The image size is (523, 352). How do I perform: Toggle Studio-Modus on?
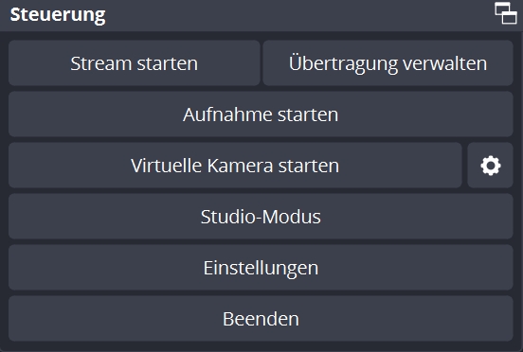[x=261, y=217]
